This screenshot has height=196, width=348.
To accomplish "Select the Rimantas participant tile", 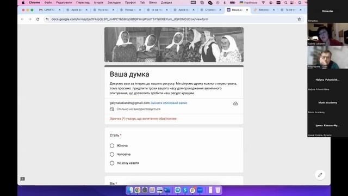I will (x=327, y=11).
